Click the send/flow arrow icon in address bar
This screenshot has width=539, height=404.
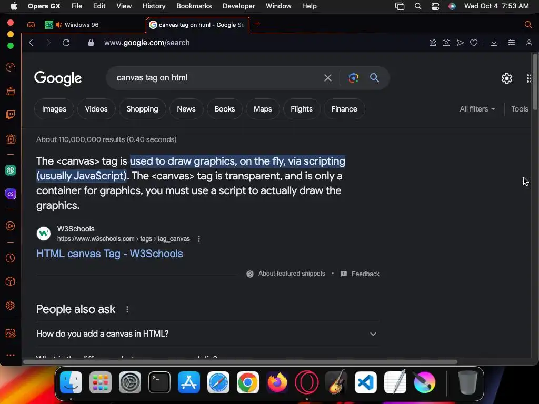coord(460,43)
